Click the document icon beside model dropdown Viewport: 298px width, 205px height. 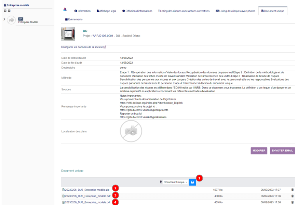pyautogui.click(x=161, y=182)
